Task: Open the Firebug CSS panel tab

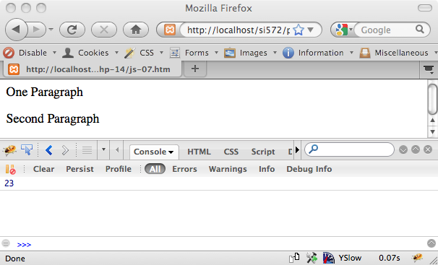Action: click(231, 152)
